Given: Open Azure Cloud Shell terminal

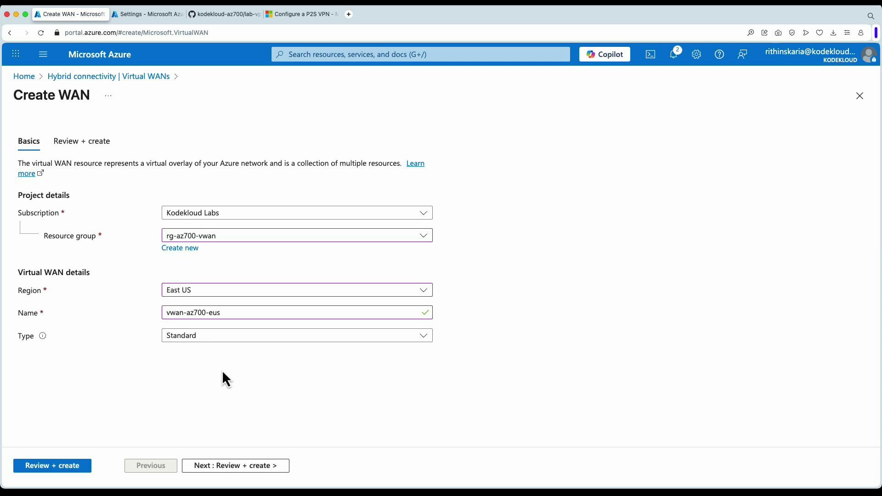Looking at the screenshot, I should point(650,54).
